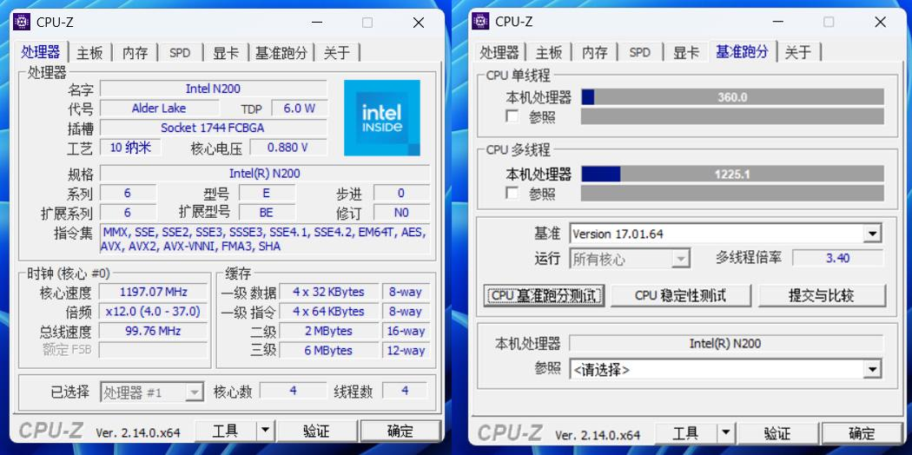Open 显卡 tab in right window
Viewport: 912px width, 455px height.
pos(686,53)
